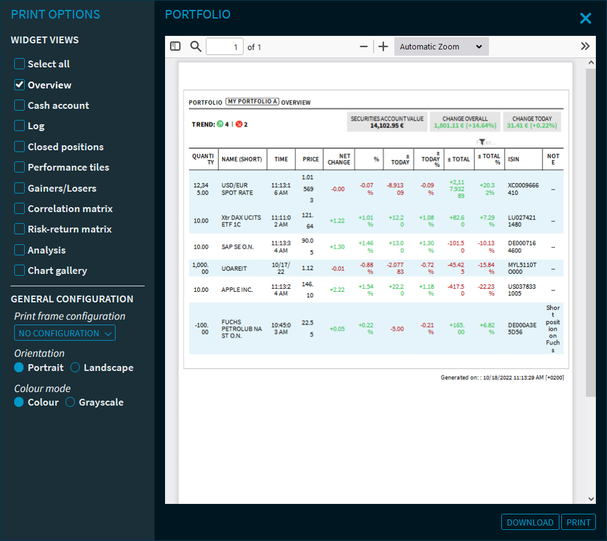Viewport: 607px width, 541px height.
Task: Open the find-in-document magnifier
Action: click(x=196, y=46)
